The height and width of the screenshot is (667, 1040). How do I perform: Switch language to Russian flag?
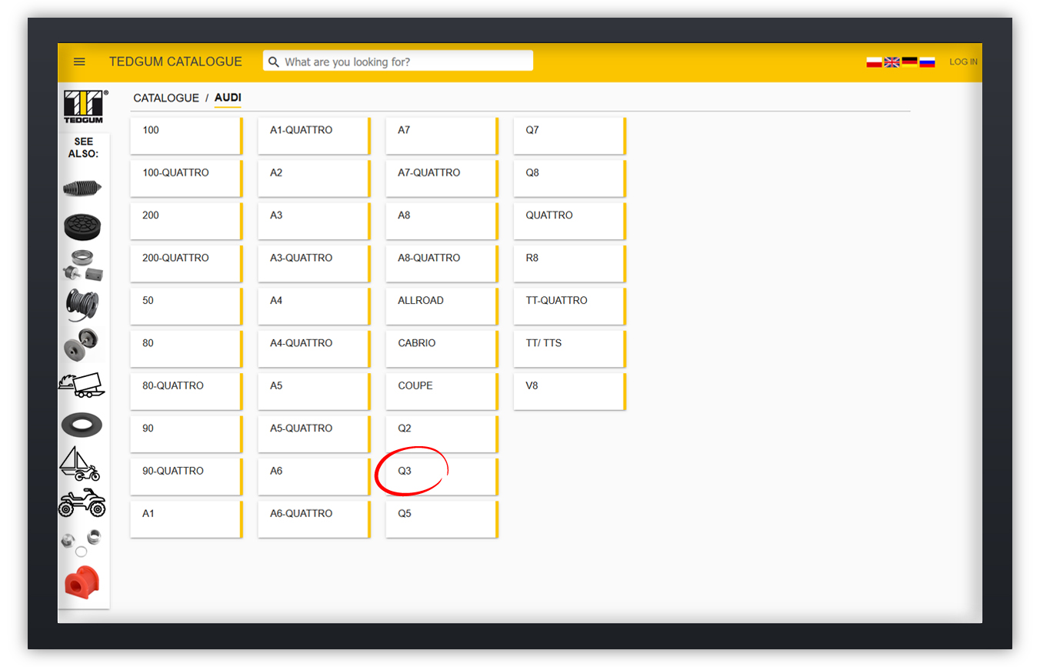(927, 62)
